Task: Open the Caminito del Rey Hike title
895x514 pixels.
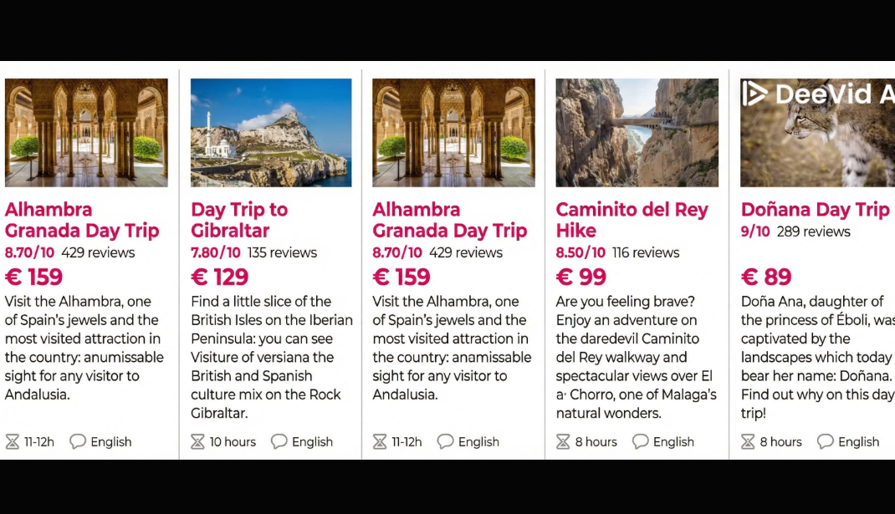Action: 632,220
